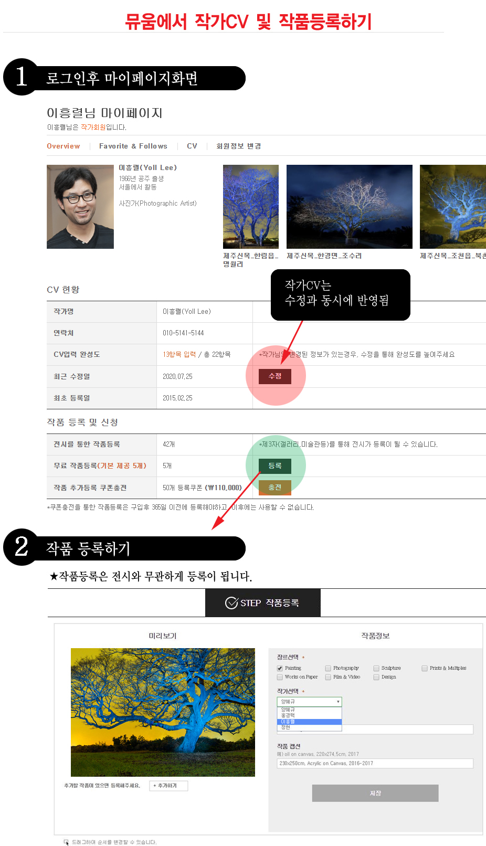Click the red 수정 button
The height and width of the screenshot is (846, 486).
275,376
